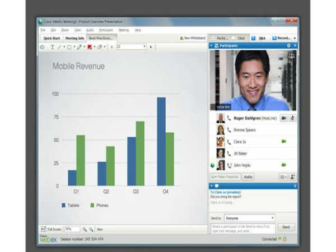
Task: Click the presenter ball icon beside John Hajdu
Action: point(213,165)
